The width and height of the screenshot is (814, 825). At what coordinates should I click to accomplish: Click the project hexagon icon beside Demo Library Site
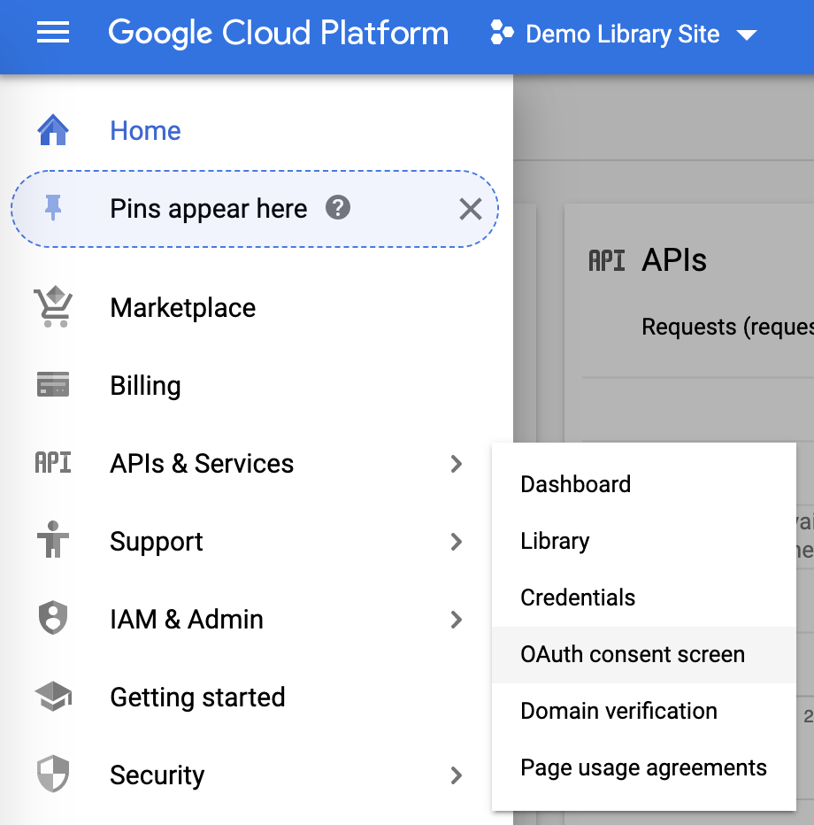tap(502, 33)
